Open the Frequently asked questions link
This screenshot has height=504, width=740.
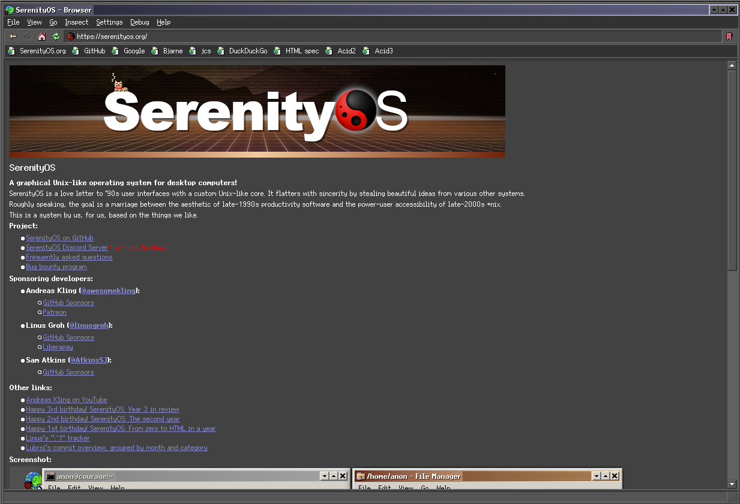coord(68,256)
